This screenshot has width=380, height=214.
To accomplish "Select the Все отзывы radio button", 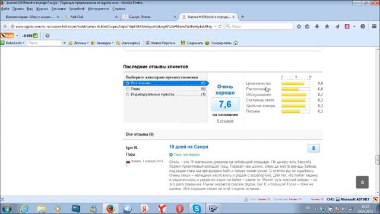I will tap(128, 83).
